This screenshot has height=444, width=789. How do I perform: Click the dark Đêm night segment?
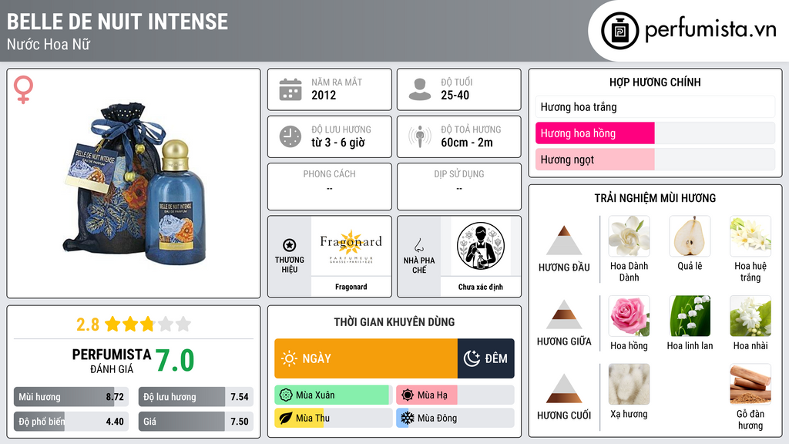(486, 358)
